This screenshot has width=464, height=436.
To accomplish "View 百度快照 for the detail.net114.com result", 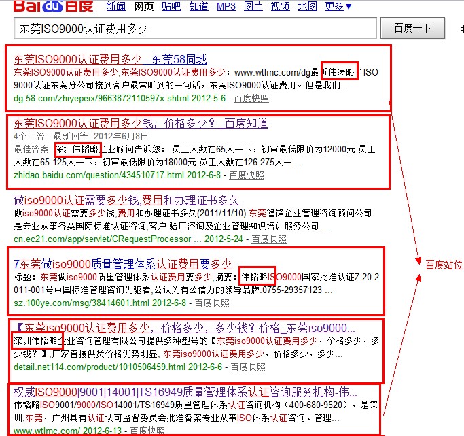I will tap(248, 367).
